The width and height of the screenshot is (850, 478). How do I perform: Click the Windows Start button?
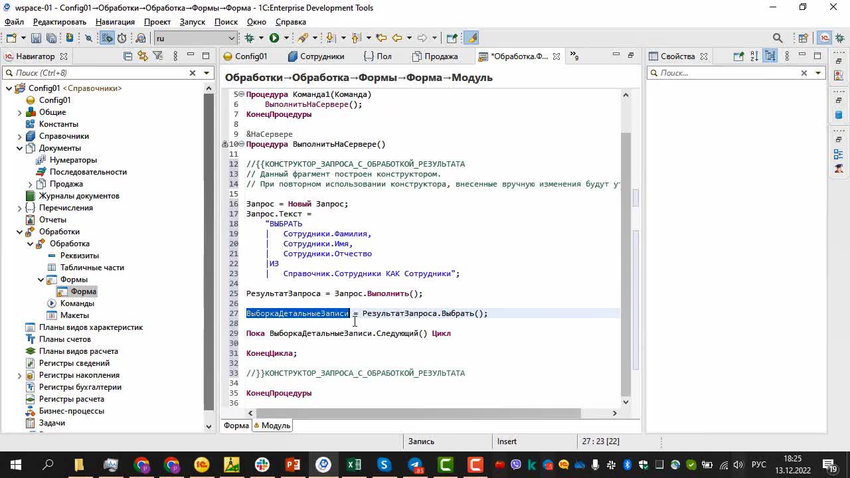(15, 465)
